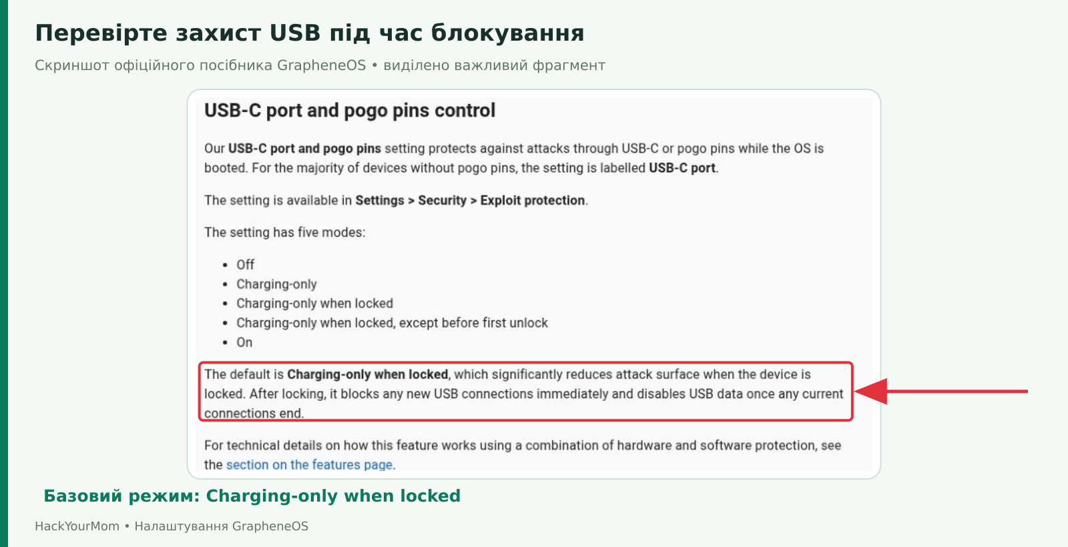Click bold 'Settings > Security > Exploit protection' text

click(470, 200)
